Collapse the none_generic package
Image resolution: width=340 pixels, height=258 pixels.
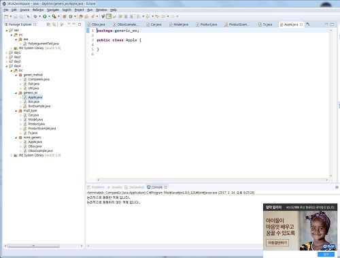pos(16,138)
